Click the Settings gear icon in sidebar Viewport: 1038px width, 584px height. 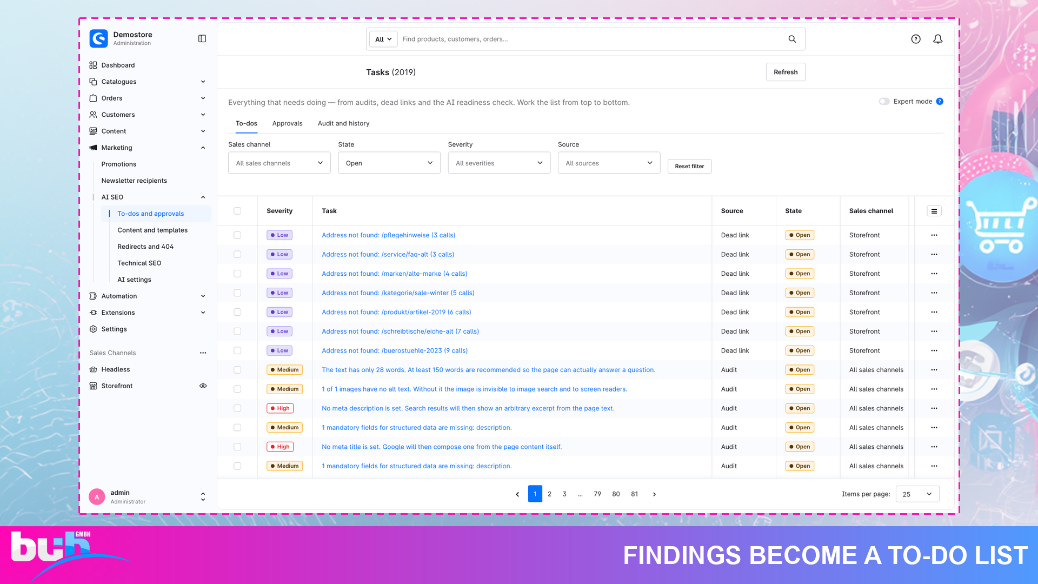coord(93,329)
